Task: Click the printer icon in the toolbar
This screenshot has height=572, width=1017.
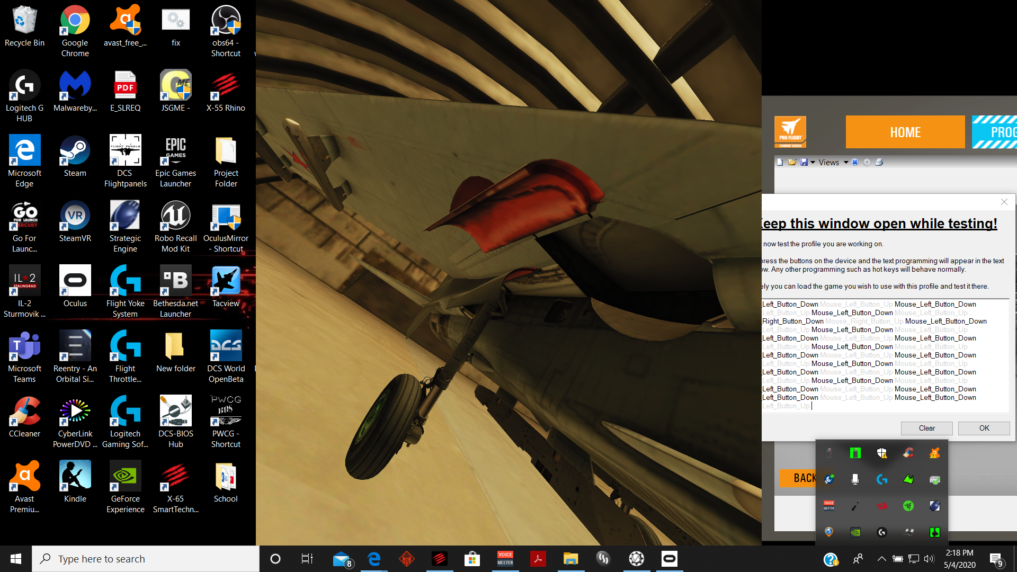Action: [879, 163]
